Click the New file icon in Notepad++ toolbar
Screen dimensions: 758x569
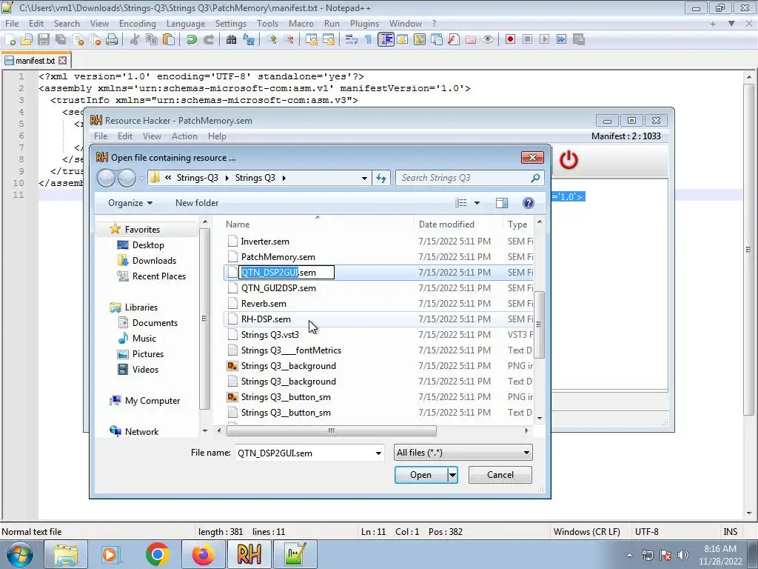point(10,40)
